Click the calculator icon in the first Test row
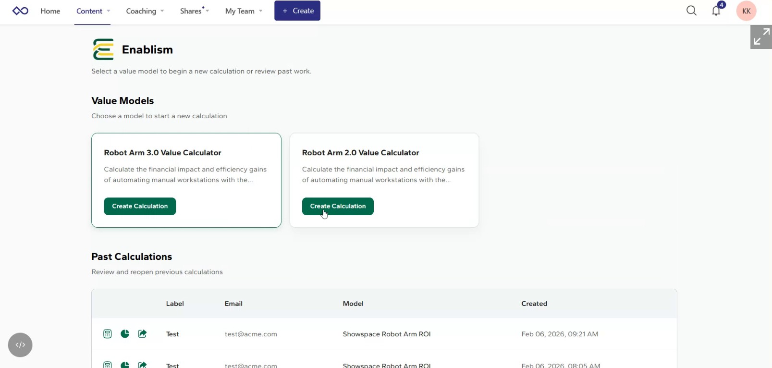This screenshot has width=772, height=368. tap(108, 334)
